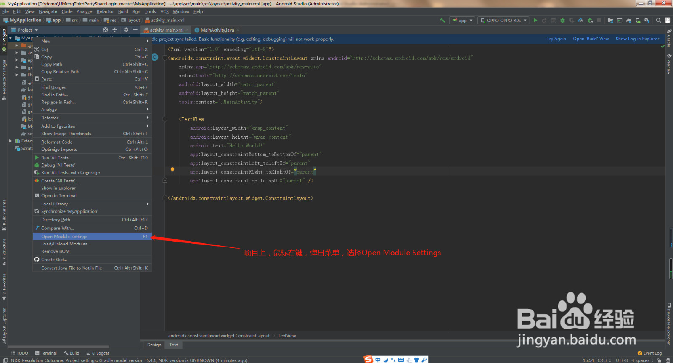This screenshot has width=673, height=363.
Task: Select Find in Path menu entry
Action: [92, 95]
